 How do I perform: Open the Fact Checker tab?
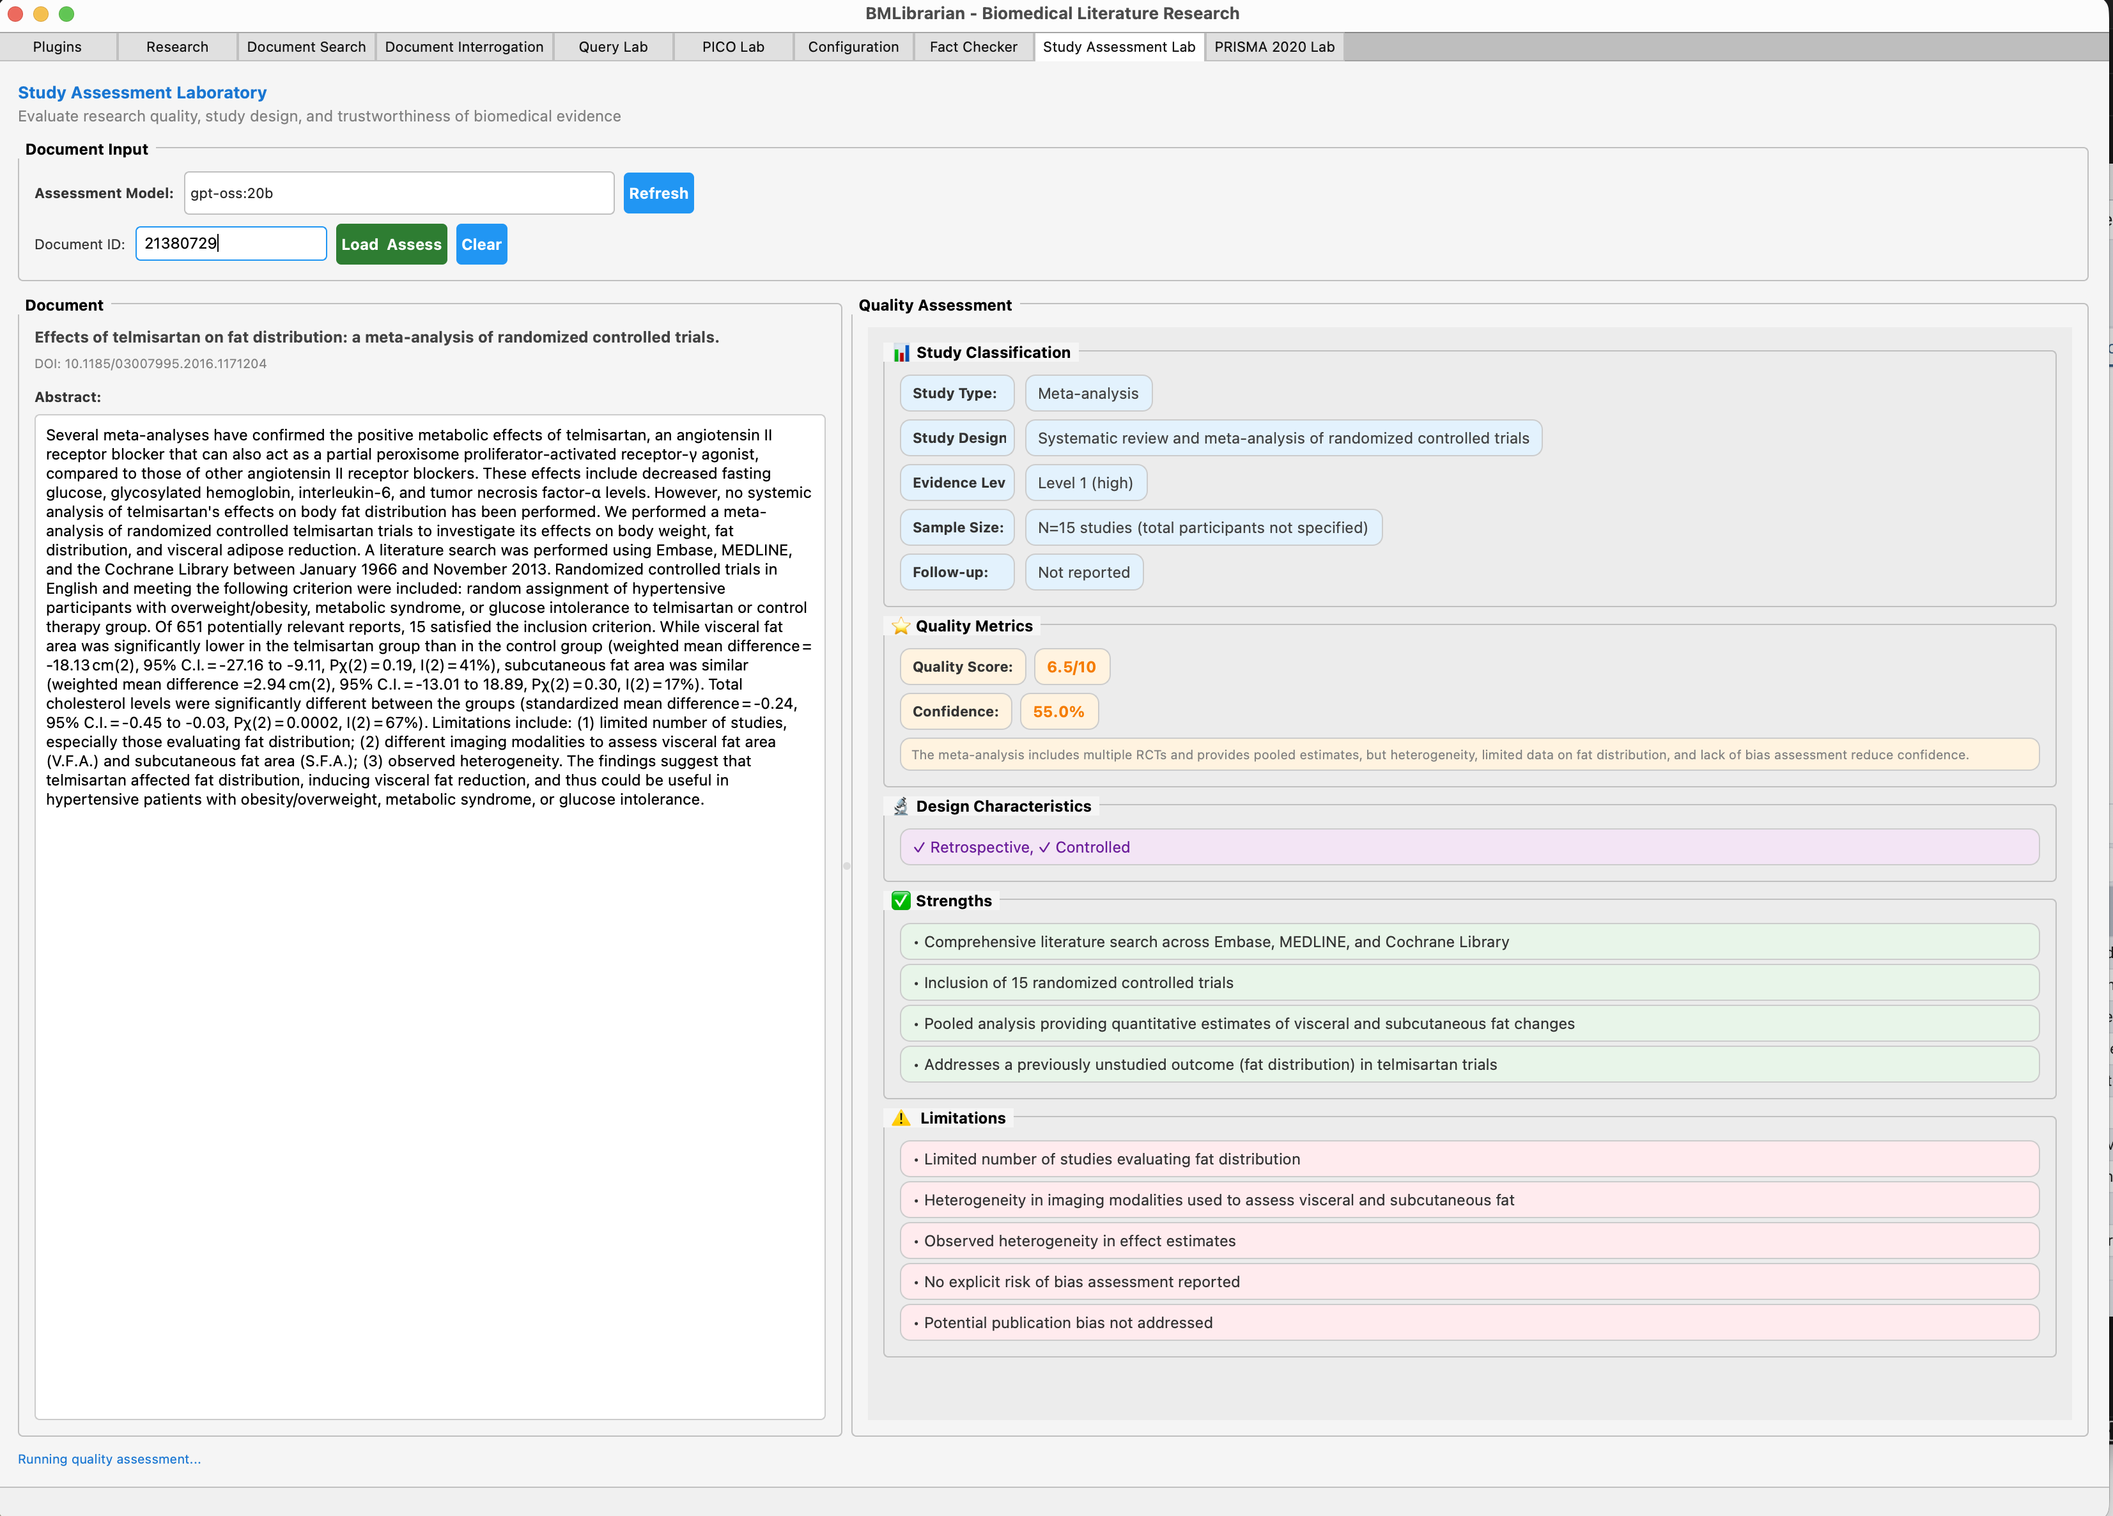point(973,47)
